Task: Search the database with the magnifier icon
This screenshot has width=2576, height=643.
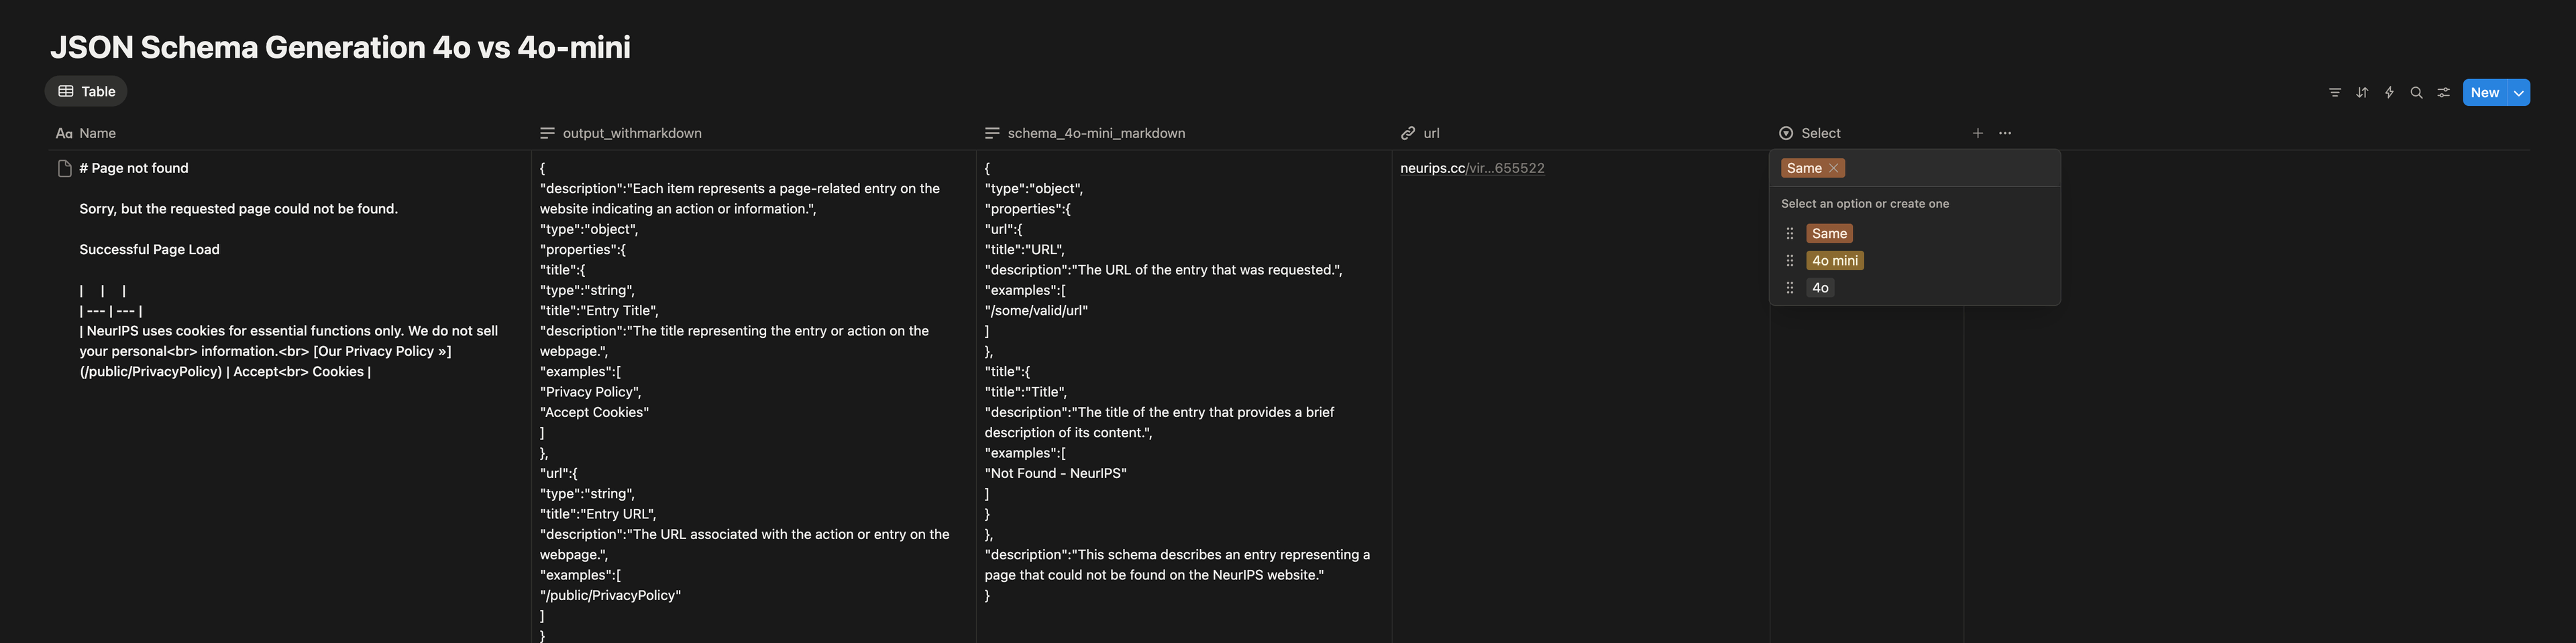Action: [2416, 91]
